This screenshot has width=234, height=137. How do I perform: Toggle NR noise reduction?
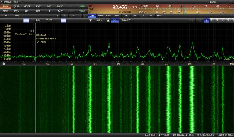[x=49, y=11]
